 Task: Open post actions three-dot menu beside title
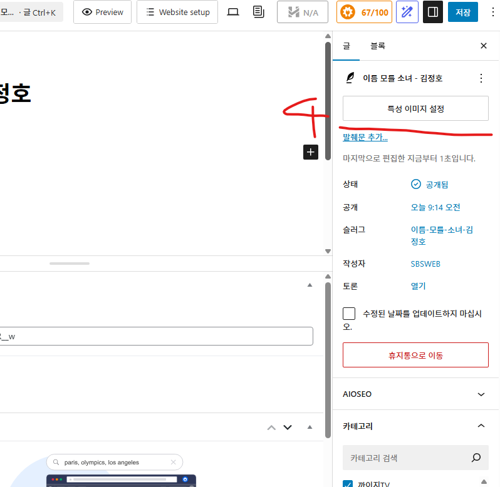point(481,78)
